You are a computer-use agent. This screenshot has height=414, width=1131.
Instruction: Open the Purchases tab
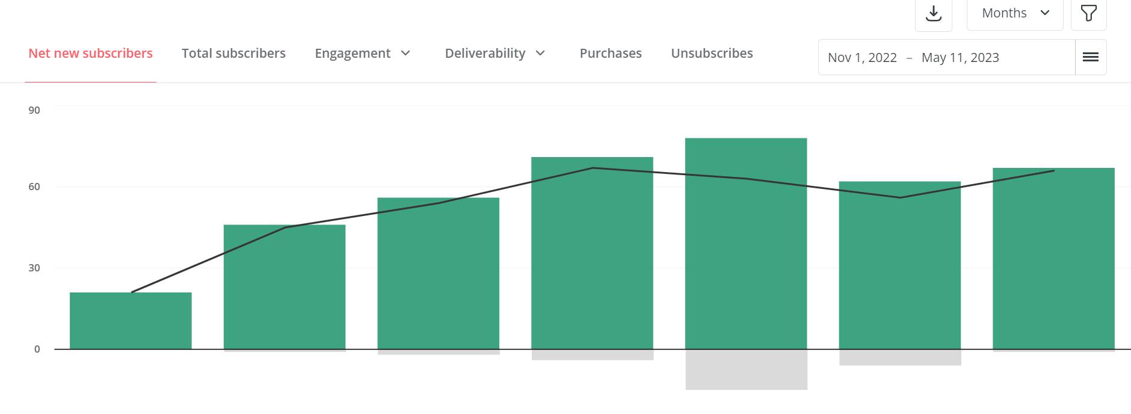coord(611,54)
